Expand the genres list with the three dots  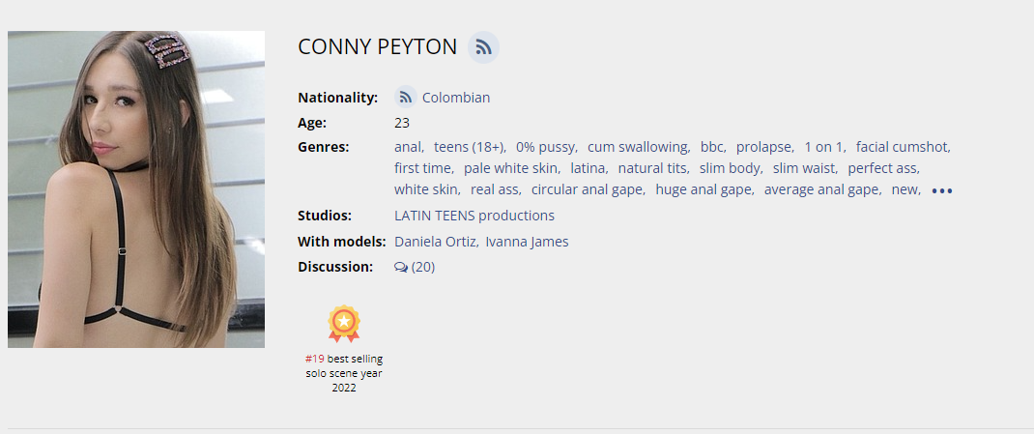(941, 190)
